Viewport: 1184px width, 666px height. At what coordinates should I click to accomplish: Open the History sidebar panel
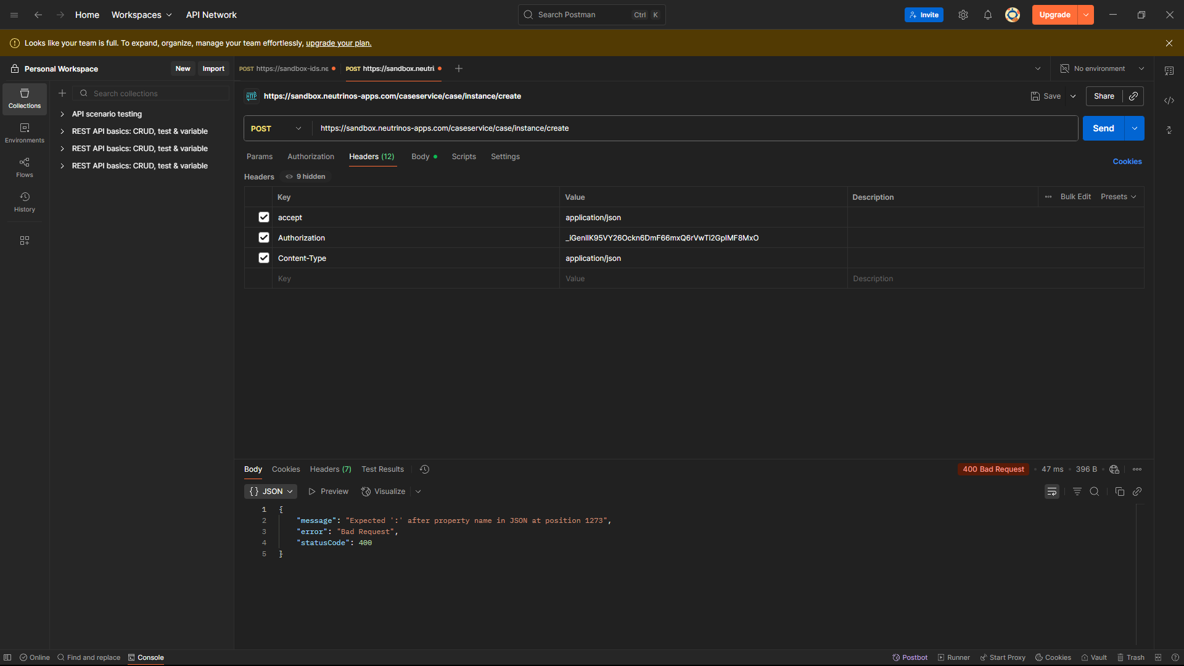click(25, 202)
